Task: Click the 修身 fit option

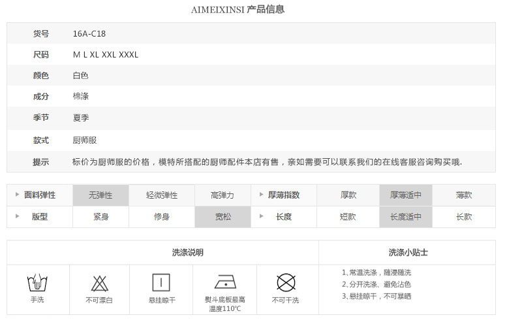Action: [162, 217]
